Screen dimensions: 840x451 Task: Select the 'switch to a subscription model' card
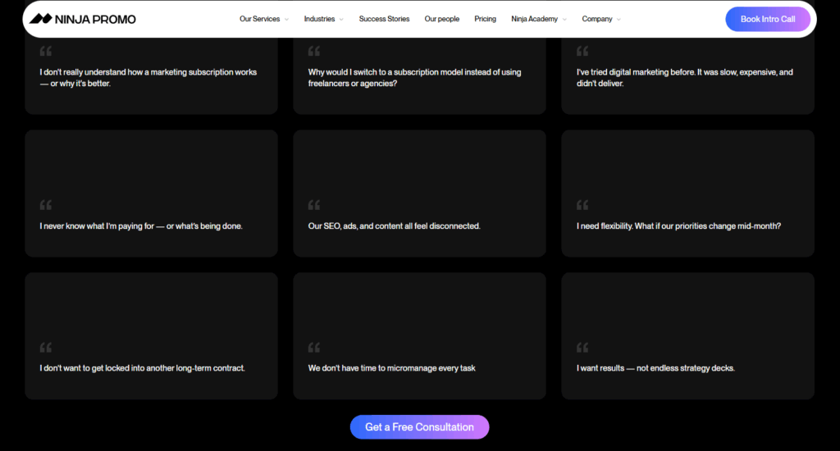tap(419, 78)
